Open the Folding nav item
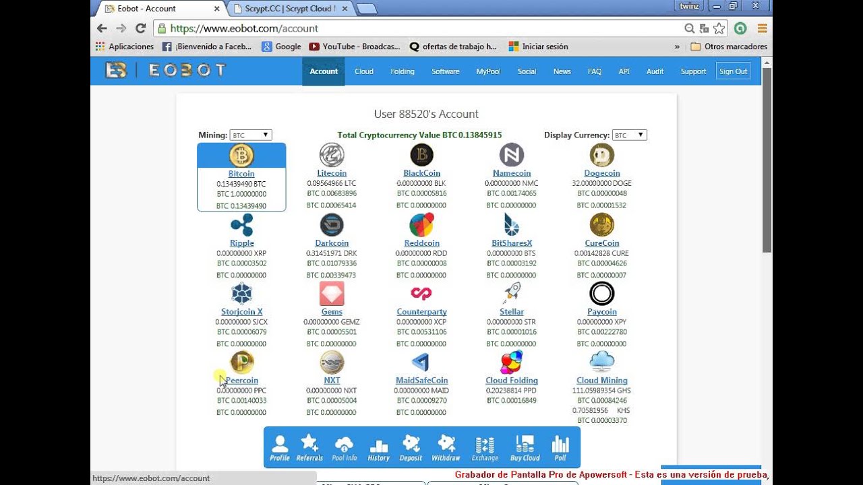Image resolution: width=863 pixels, height=485 pixels. click(x=403, y=71)
